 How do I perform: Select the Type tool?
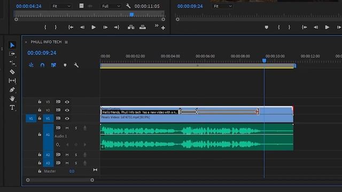pos(12,108)
